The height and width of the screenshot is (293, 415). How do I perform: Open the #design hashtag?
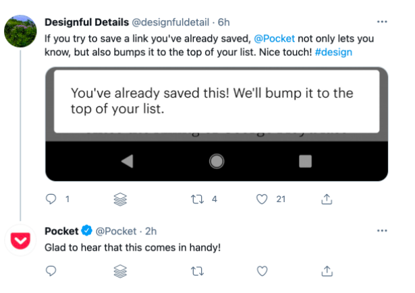(x=333, y=52)
